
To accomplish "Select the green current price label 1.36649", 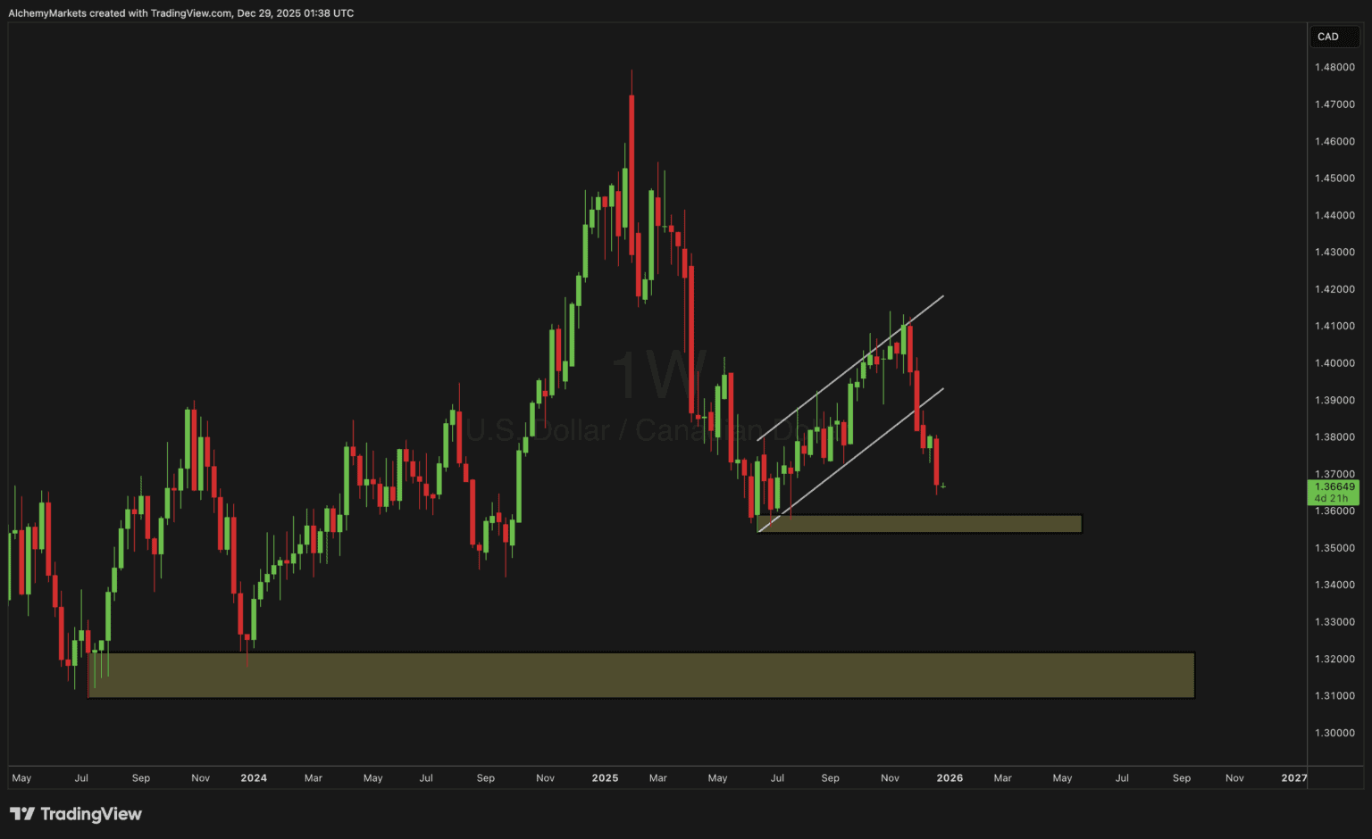I will click(1334, 486).
